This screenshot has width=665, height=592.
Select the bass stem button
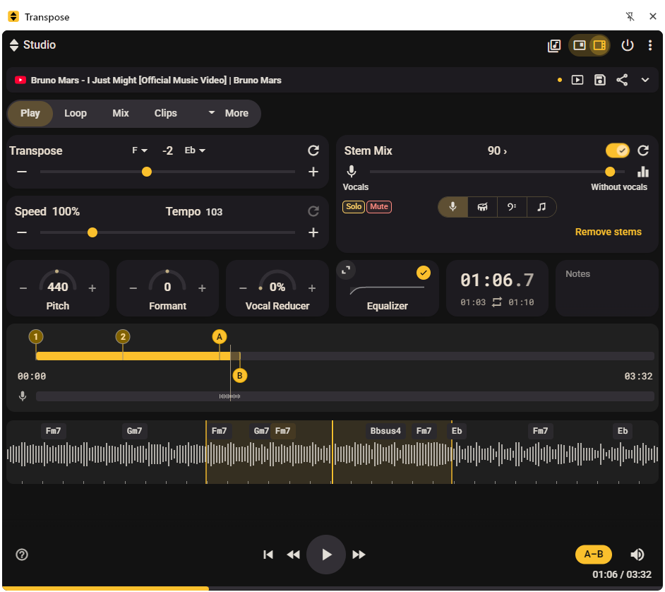(x=512, y=207)
